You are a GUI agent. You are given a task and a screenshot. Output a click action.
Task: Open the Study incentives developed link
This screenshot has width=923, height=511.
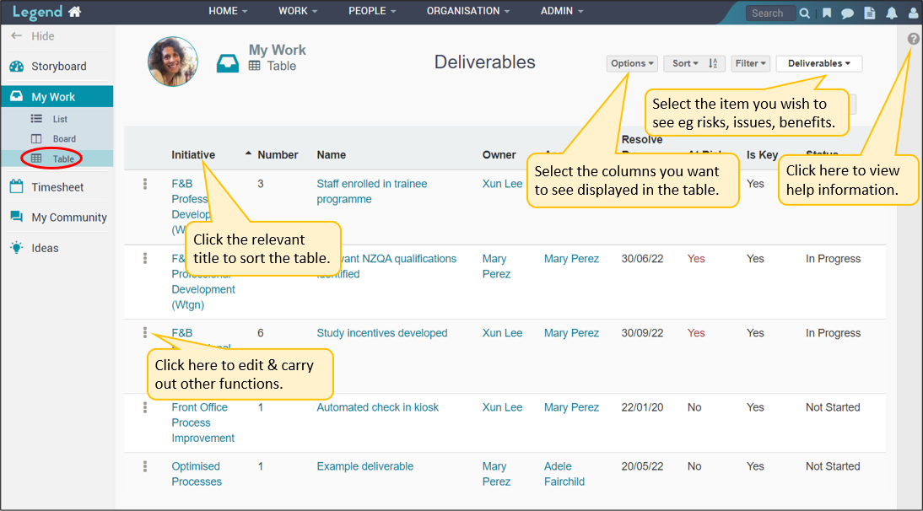click(x=381, y=333)
